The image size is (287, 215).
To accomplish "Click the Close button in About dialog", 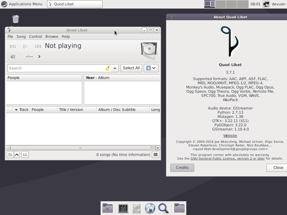I will pos(277,168).
